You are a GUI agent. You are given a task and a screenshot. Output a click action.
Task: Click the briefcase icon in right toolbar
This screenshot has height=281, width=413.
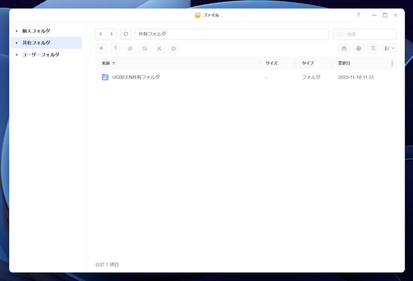point(344,48)
